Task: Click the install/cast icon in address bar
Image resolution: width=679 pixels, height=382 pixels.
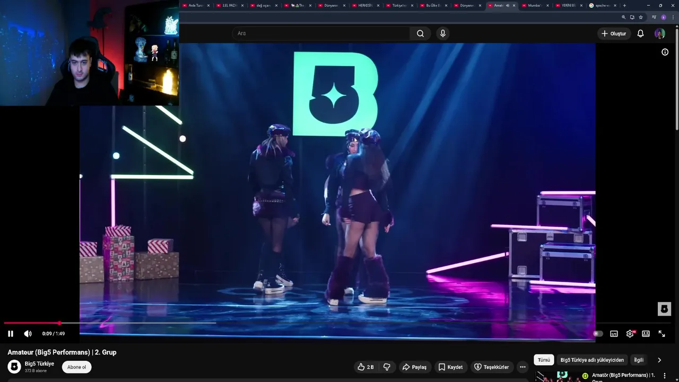Action: [632, 17]
